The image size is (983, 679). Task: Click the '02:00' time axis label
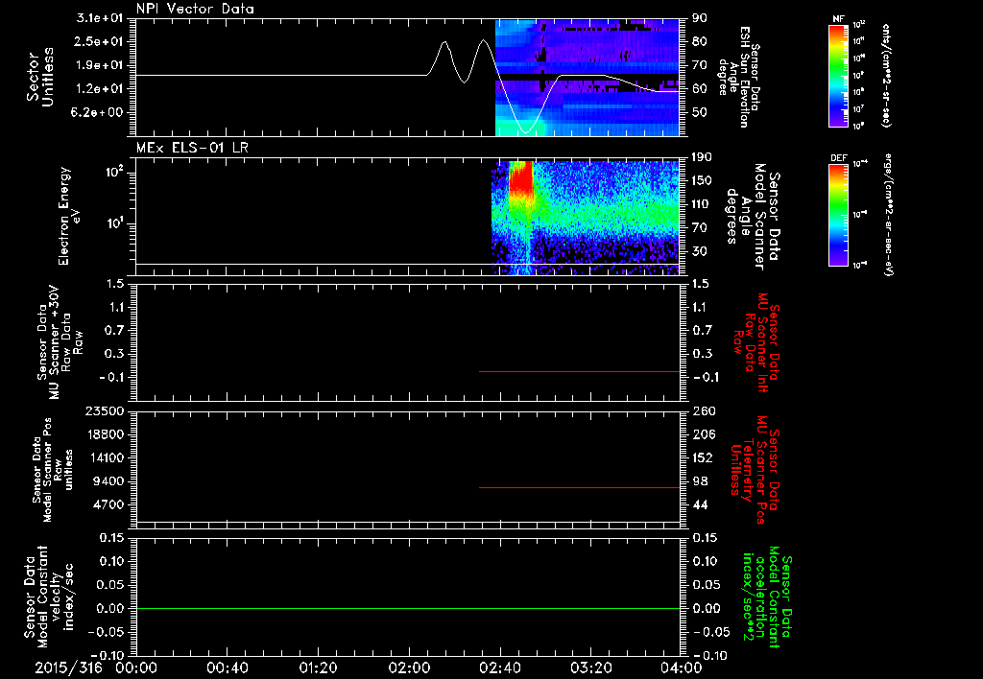click(409, 667)
